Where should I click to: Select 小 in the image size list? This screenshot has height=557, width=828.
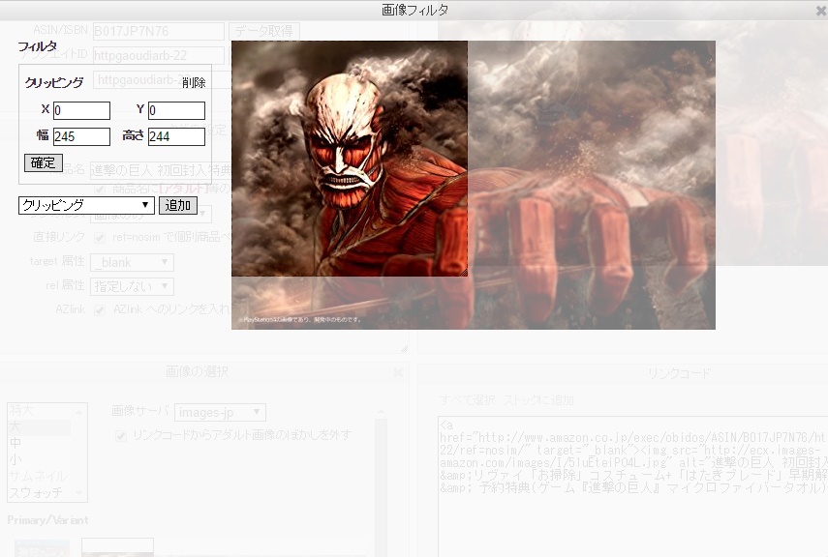(x=40, y=459)
